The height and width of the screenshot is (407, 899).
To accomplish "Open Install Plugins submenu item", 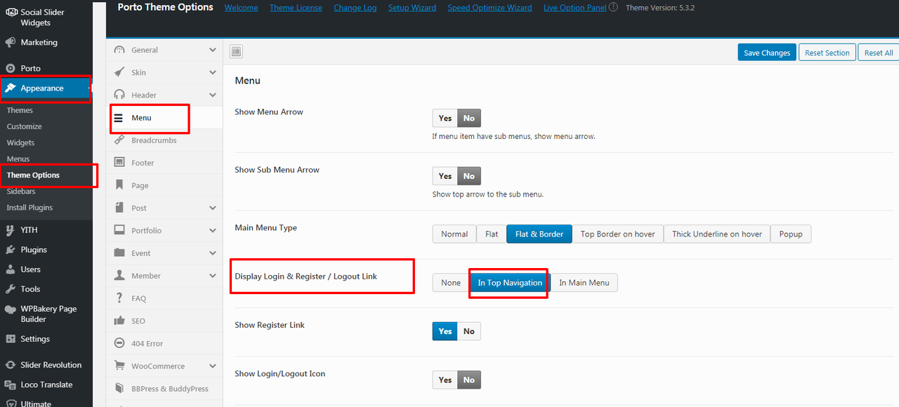I will point(29,208).
